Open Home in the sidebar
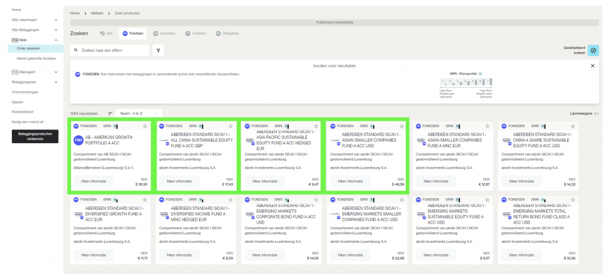 16,10
